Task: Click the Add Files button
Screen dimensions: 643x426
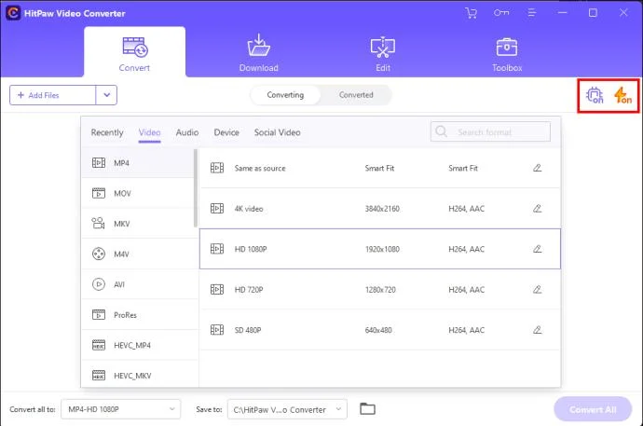Action: point(52,95)
